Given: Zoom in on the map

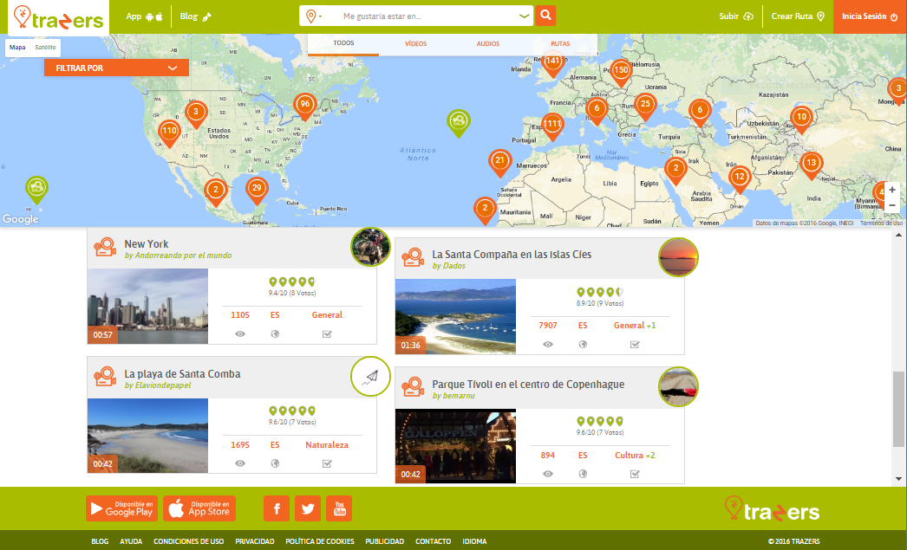Looking at the screenshot, I should 892,190.
